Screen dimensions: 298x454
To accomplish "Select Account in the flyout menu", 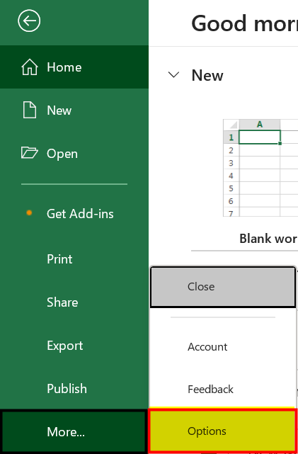I will 223,346.
